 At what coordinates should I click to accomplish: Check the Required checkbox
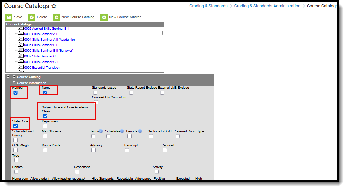tap(165, 150)
